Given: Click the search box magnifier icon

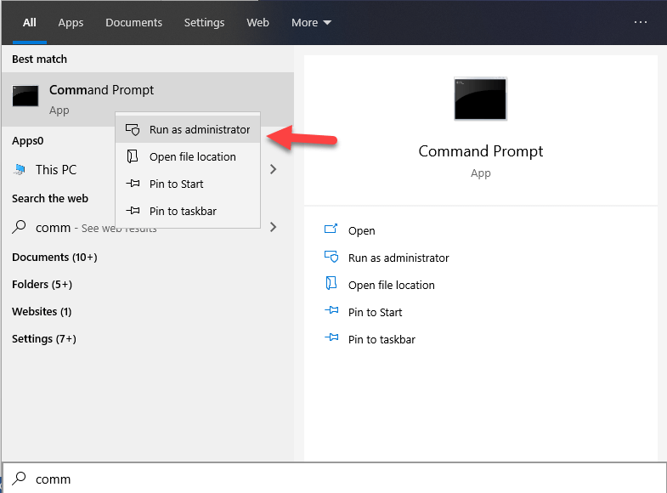Looking at the screenshot, I should coord(20,479).
